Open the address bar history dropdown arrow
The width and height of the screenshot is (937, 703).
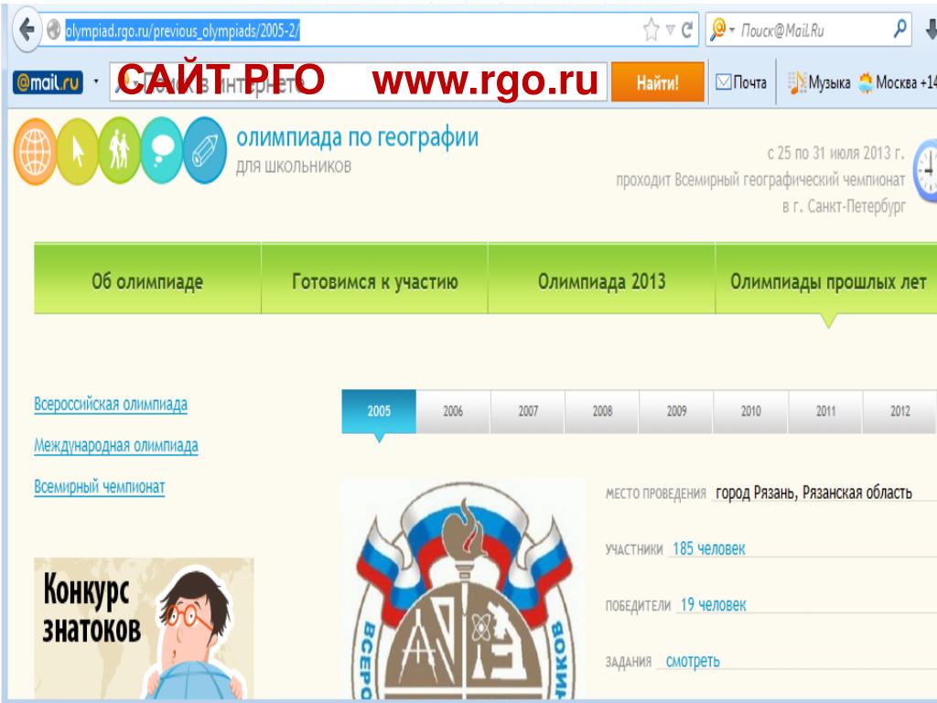coord(671,29)
